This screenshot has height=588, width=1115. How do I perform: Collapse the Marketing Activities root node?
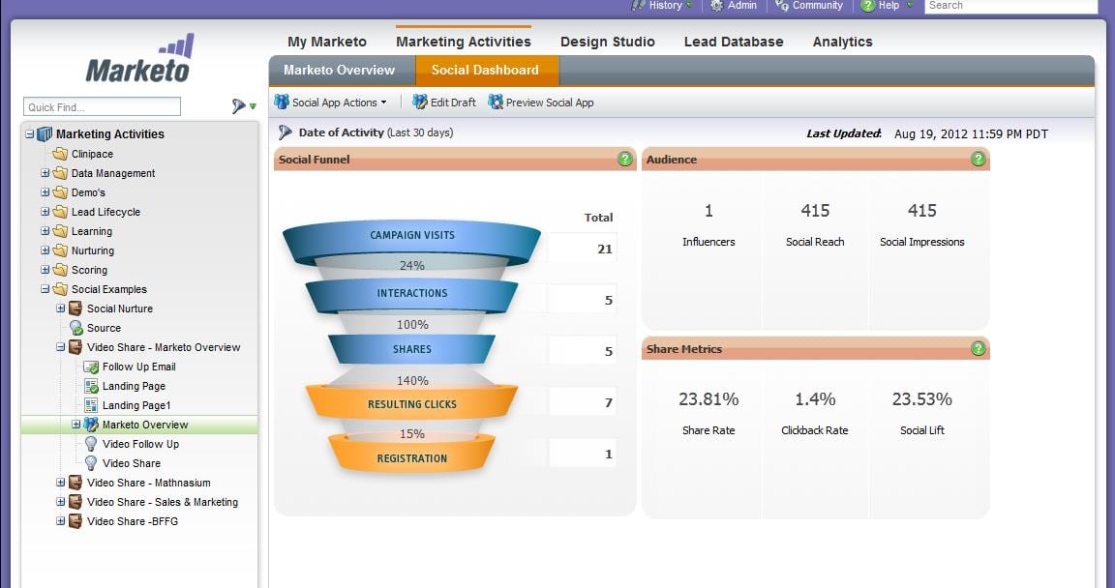click(x=30, y=134)
